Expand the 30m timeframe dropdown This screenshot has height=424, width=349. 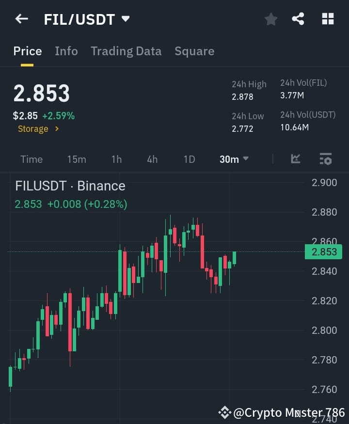[x=234, y=159]
